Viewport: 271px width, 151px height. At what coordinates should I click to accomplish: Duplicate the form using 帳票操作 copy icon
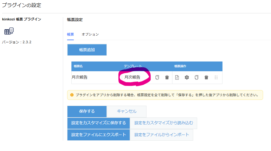coord(197,77)
